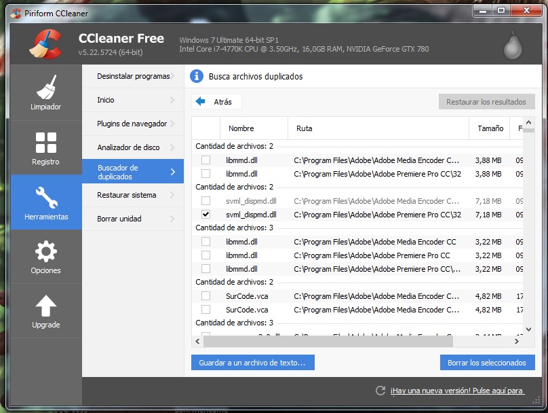Image resolution: width=548 pixels, height=413 pixels.
Task: Click the refresh icon near update notice
Action: pos(380,391)
